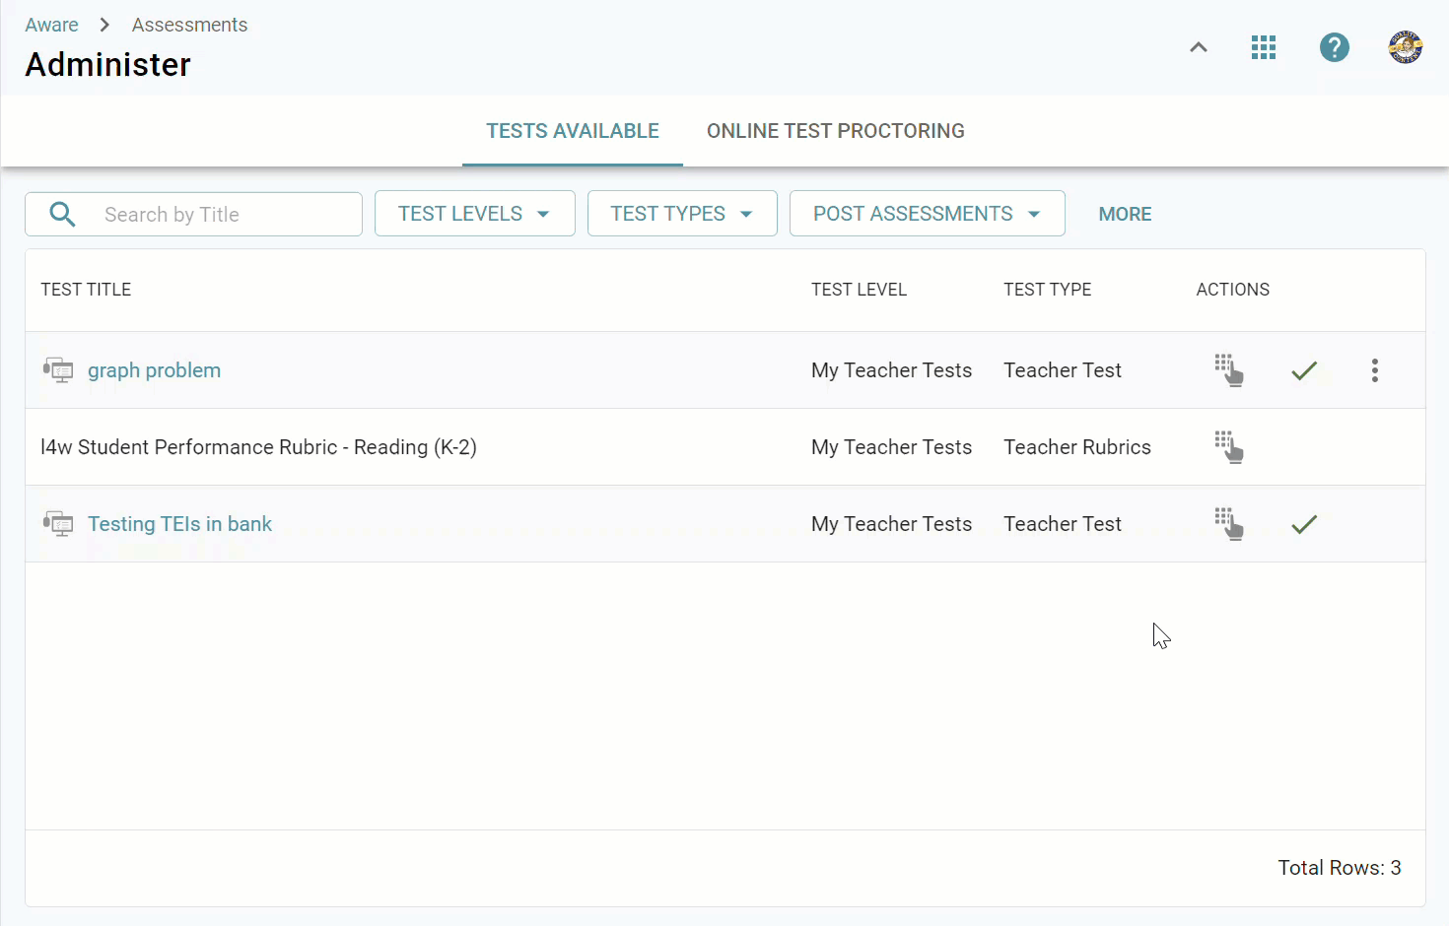The image size is (1449, 926).
Task: Open the Testing TEIs in bank link
Action: (179, 524)
